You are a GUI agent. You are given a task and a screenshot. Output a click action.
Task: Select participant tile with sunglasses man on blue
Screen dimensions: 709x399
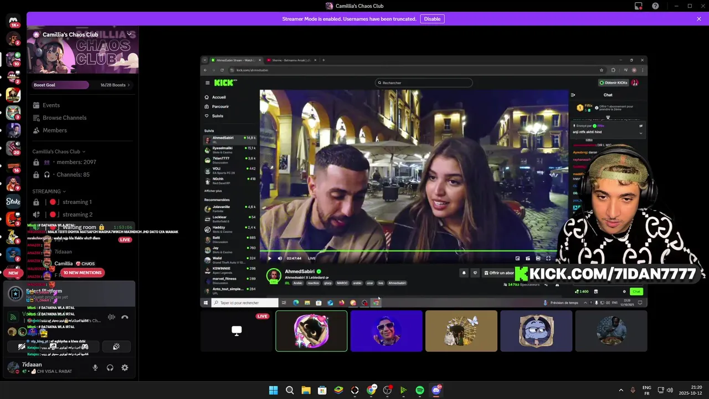pyautogui.click(x=387, y=331)
